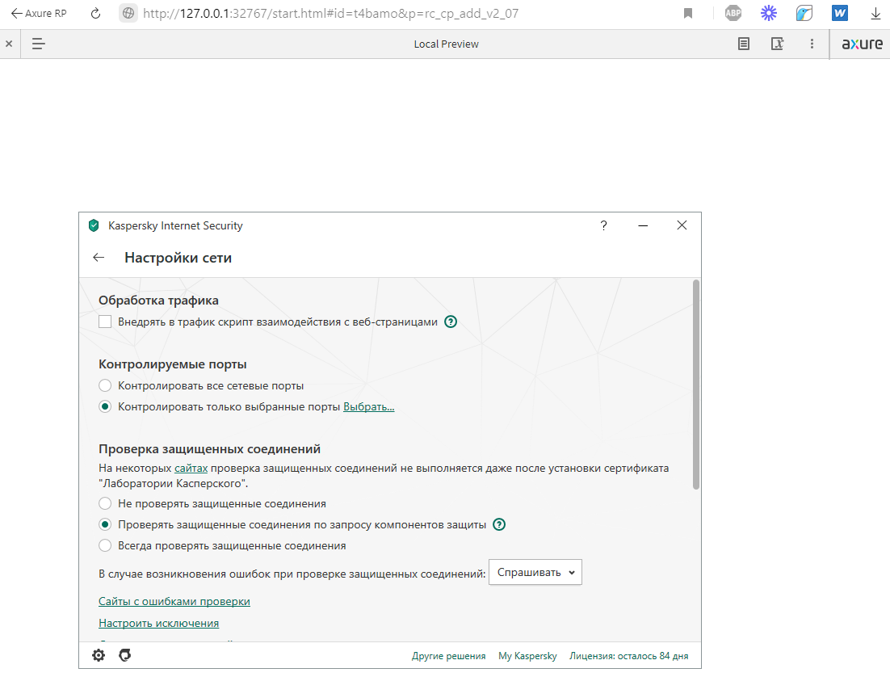Open Лицензия: осталось 84 дня link
The image size is (890, 698).
tap(629, 656)
